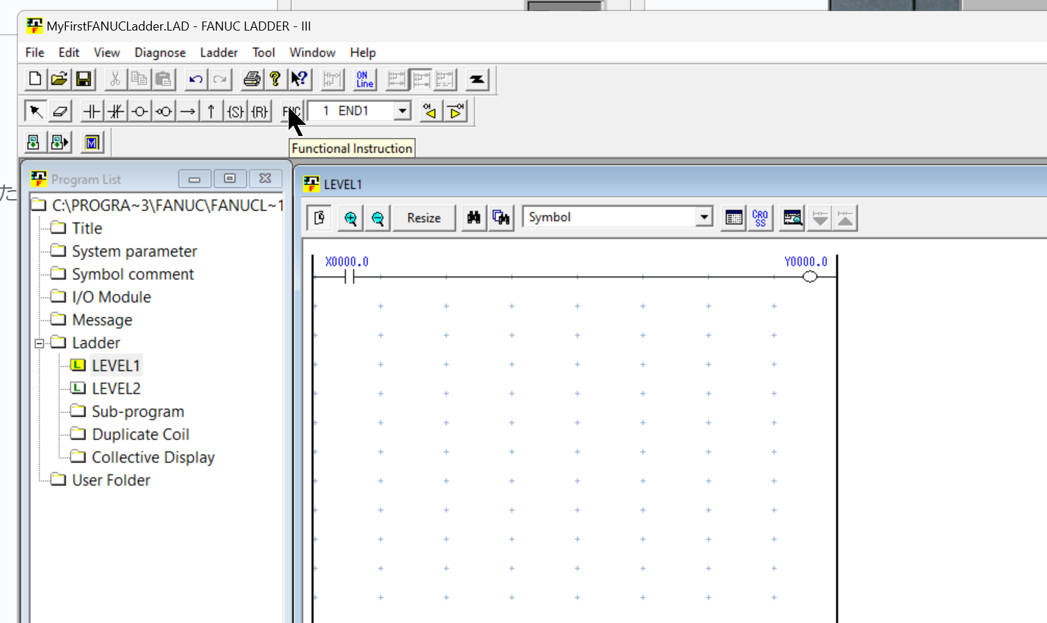Select Title in the Program List
Screen dimensions: 1047x623
pyautogui.click(x=87, y=228)
